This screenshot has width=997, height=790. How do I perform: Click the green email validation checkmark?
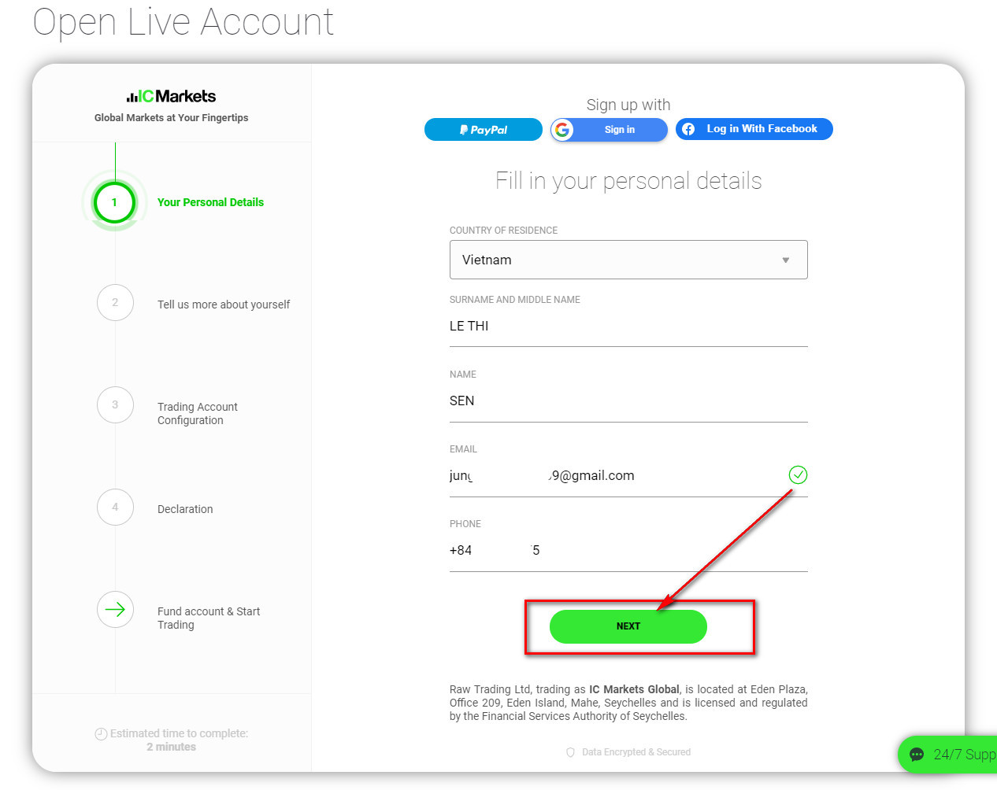tap(798, 474)
